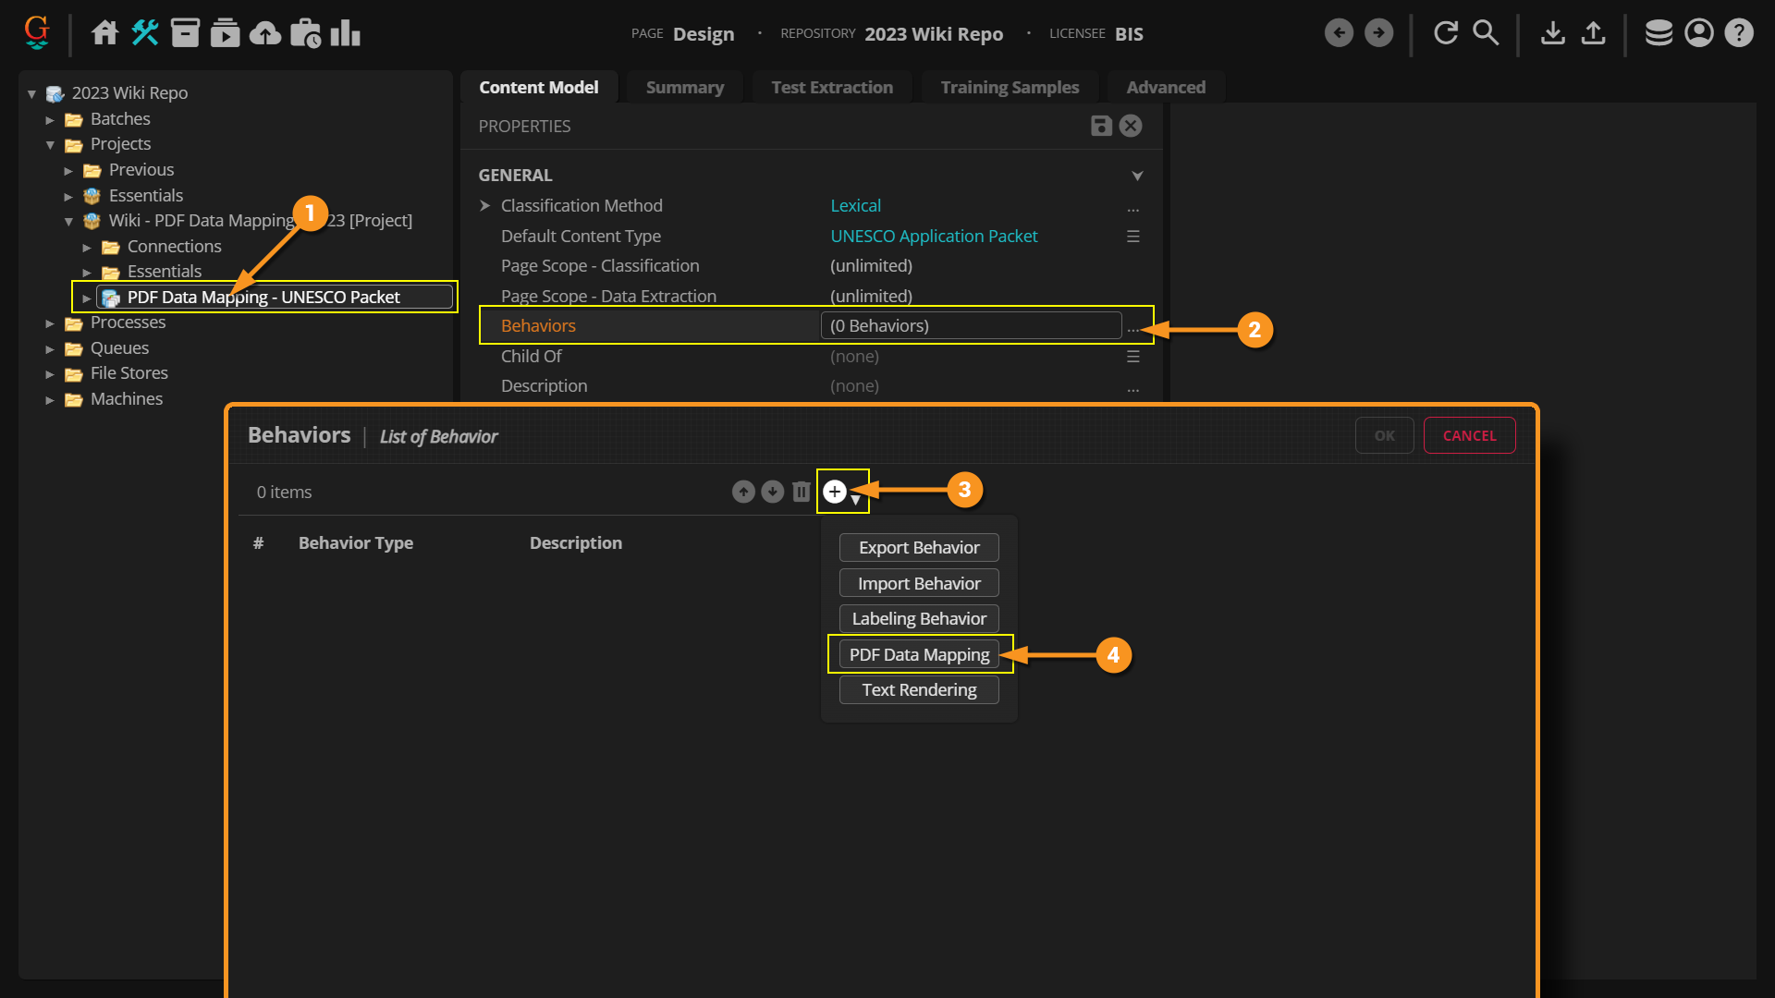Choose PDF Data Mapping from the menu
1775x998 pixels.
[x=919, y=654]
